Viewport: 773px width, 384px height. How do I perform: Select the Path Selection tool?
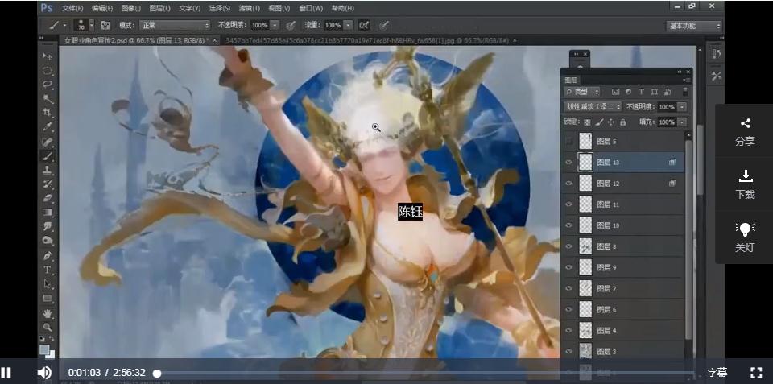pos(48,284)
